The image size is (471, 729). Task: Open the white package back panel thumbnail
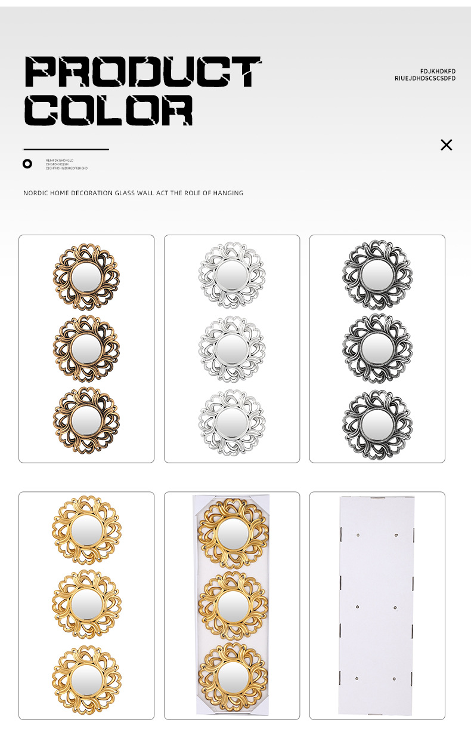click(377, 605)
